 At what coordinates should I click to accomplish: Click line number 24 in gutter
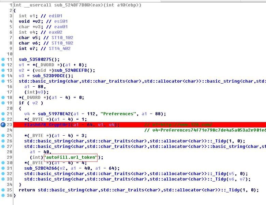pyautogui.click(x=10, y=130)
